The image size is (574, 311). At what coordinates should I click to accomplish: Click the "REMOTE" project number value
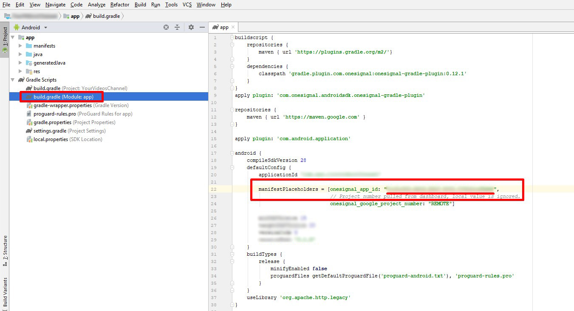[440, 204]
